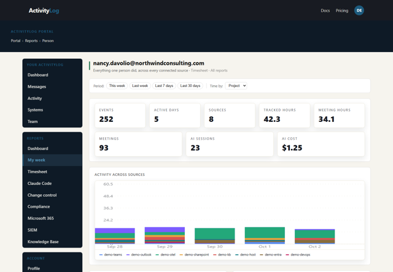Click the Sep 30 chart bar
This screenshot has height=272, width=393.
(x=215, y=236)
